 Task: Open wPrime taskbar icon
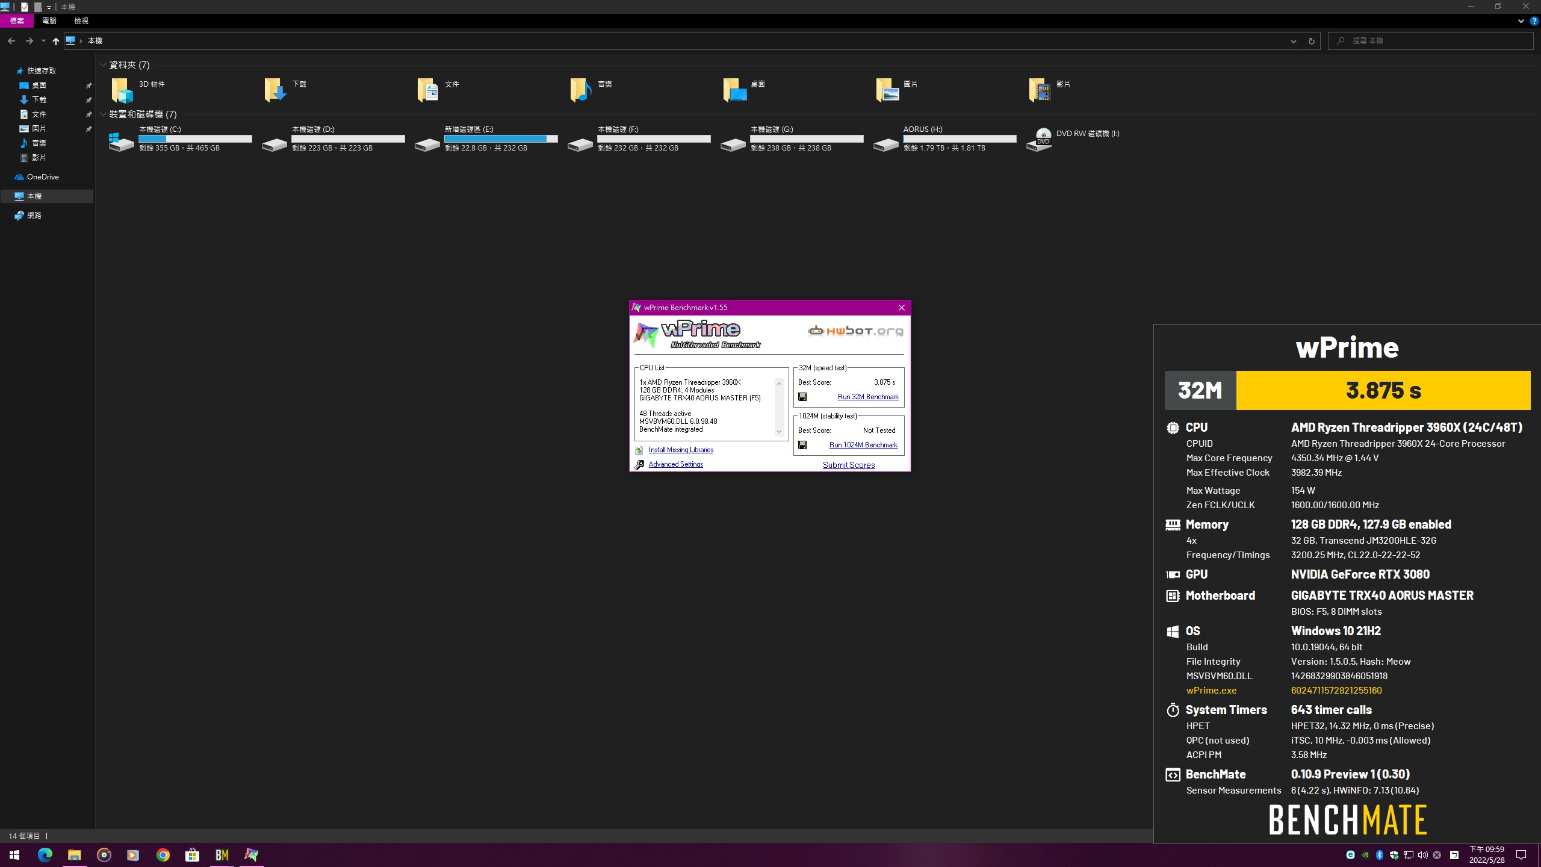(x=251, y=854)
